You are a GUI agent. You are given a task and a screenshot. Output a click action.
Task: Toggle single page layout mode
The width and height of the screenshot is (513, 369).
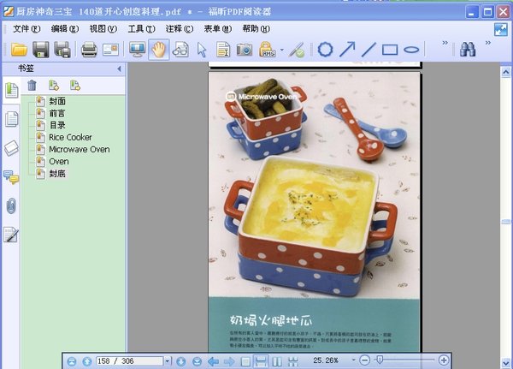click(245, 361)
